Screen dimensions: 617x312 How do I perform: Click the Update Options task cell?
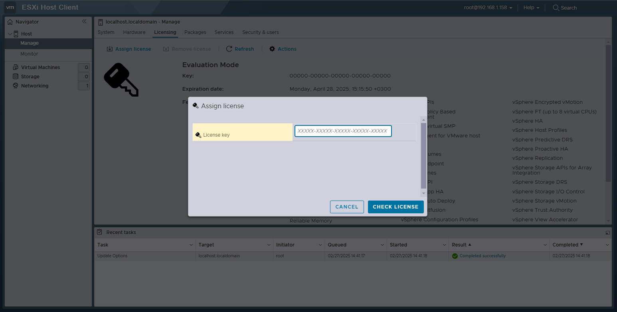coord(113,256)
